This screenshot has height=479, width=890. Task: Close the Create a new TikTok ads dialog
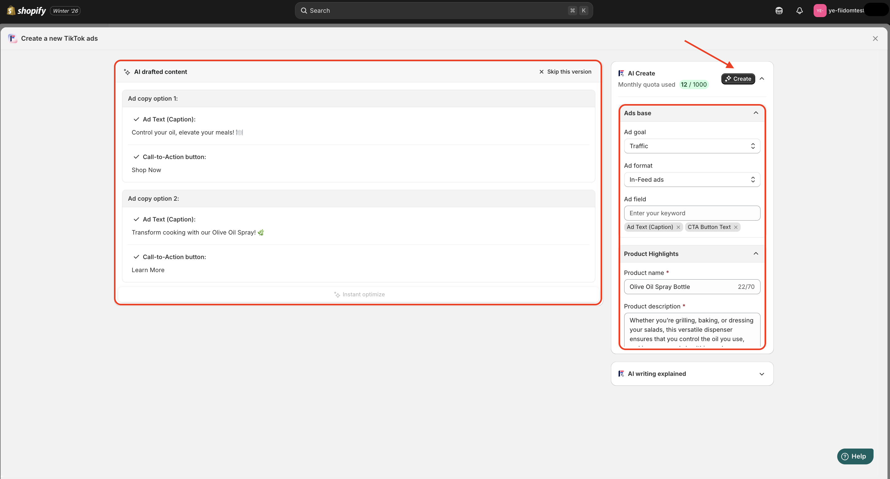pos(875,38)
